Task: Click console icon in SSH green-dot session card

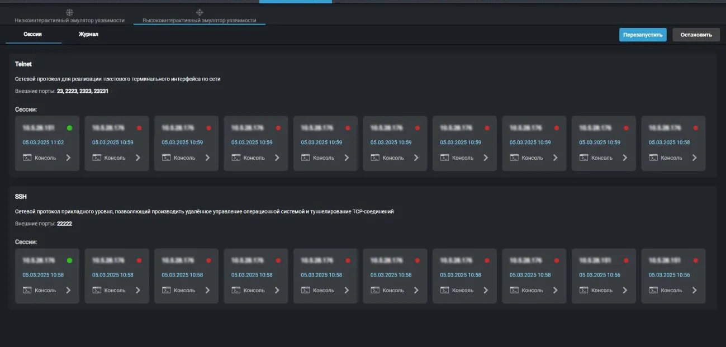Action: point(27,290)
